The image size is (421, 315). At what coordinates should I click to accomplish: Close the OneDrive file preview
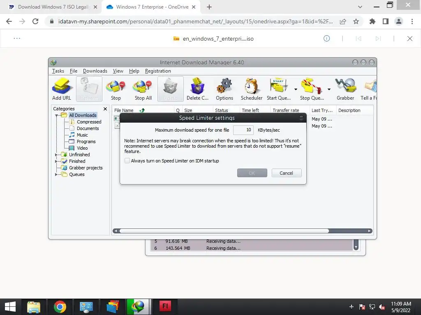coord(410,38)
